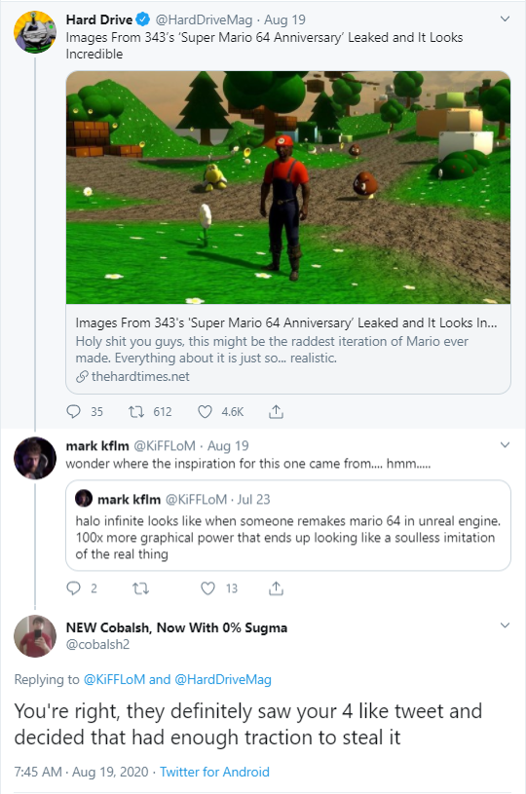Screen dimensions: 526x794
Task: Open @HardDriveMag handle in Replying to line
Action: coord(223,680)
